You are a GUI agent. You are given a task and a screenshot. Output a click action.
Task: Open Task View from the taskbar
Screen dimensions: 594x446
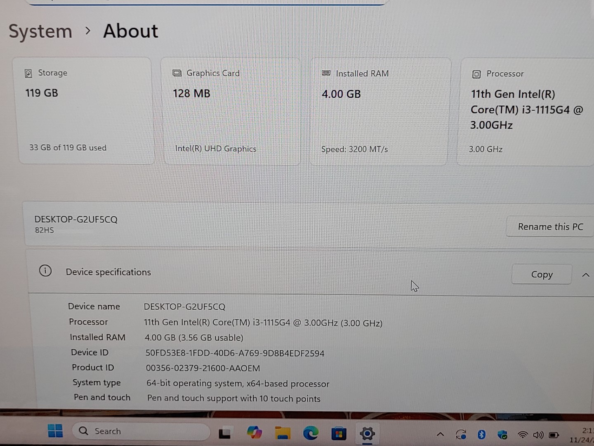coord(225,433)
